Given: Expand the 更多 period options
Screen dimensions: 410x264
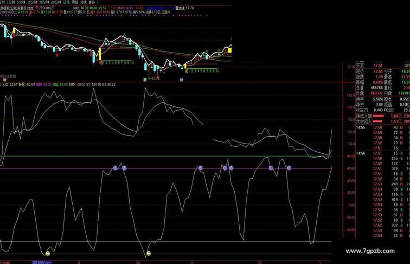Looking at the screenshot, I should [x=93, y=2].
